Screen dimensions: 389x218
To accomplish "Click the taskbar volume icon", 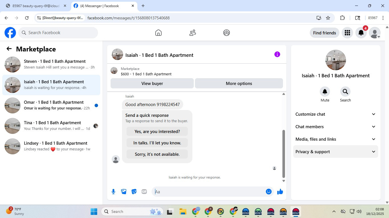I will [x=359, y=211].
